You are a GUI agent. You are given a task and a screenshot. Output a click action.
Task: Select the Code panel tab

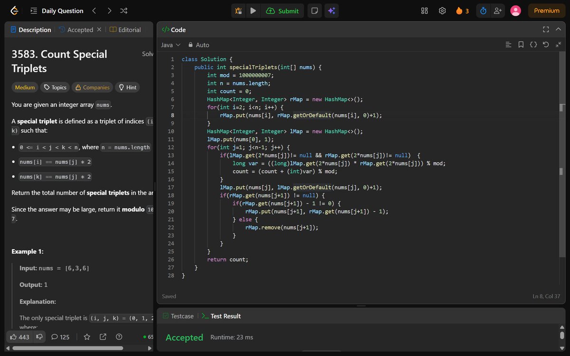(x=174, y=29)
